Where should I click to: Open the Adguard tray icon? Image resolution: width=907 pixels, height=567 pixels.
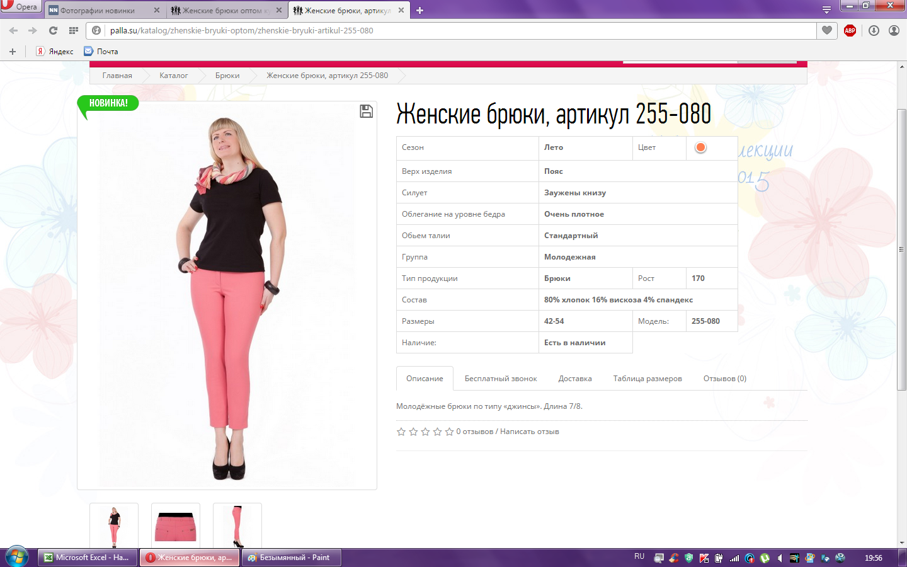(688, 558)
